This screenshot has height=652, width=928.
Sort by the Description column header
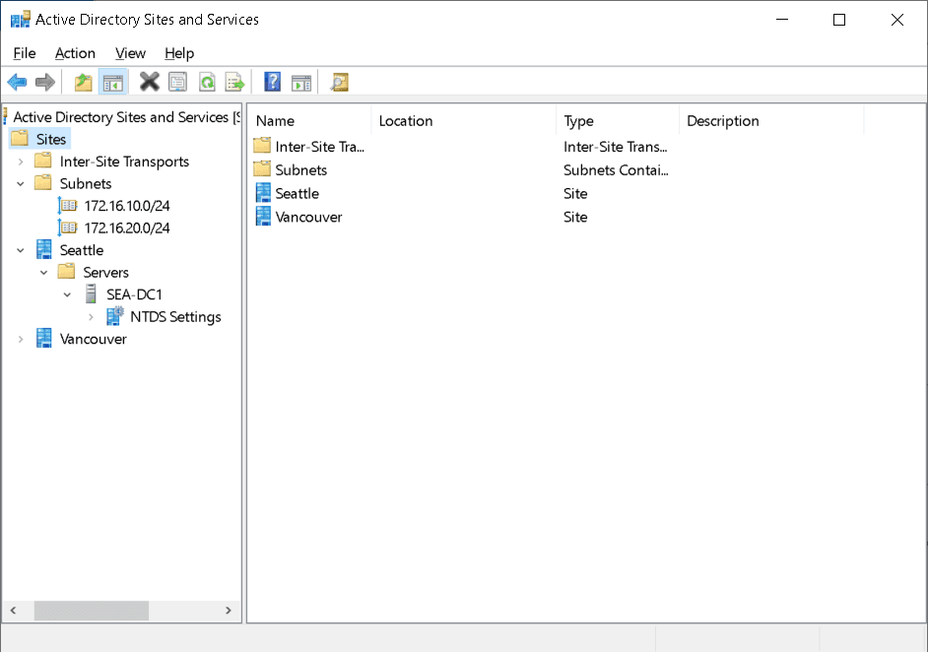771,121
